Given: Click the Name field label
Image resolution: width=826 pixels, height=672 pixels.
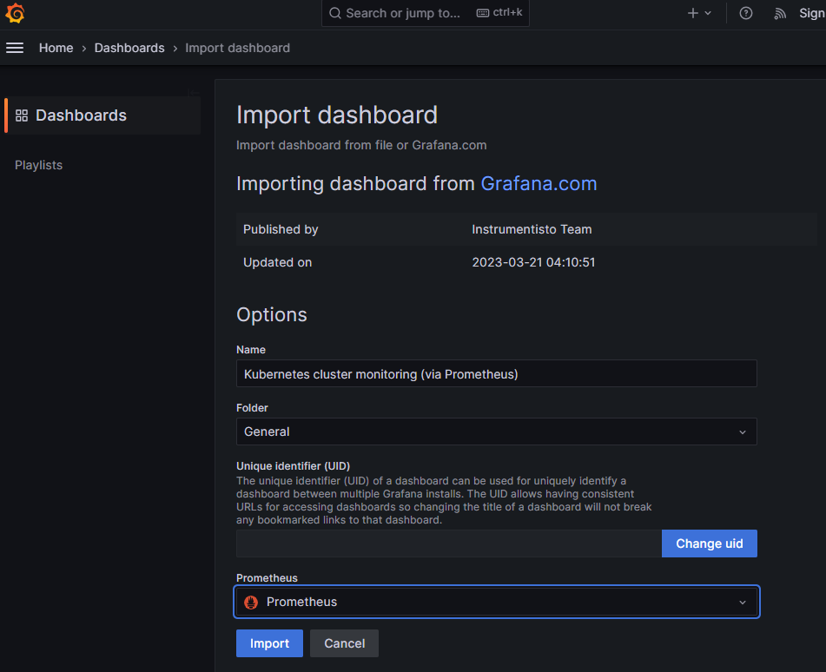Looking at the screenshot, I should coord(251,350).
